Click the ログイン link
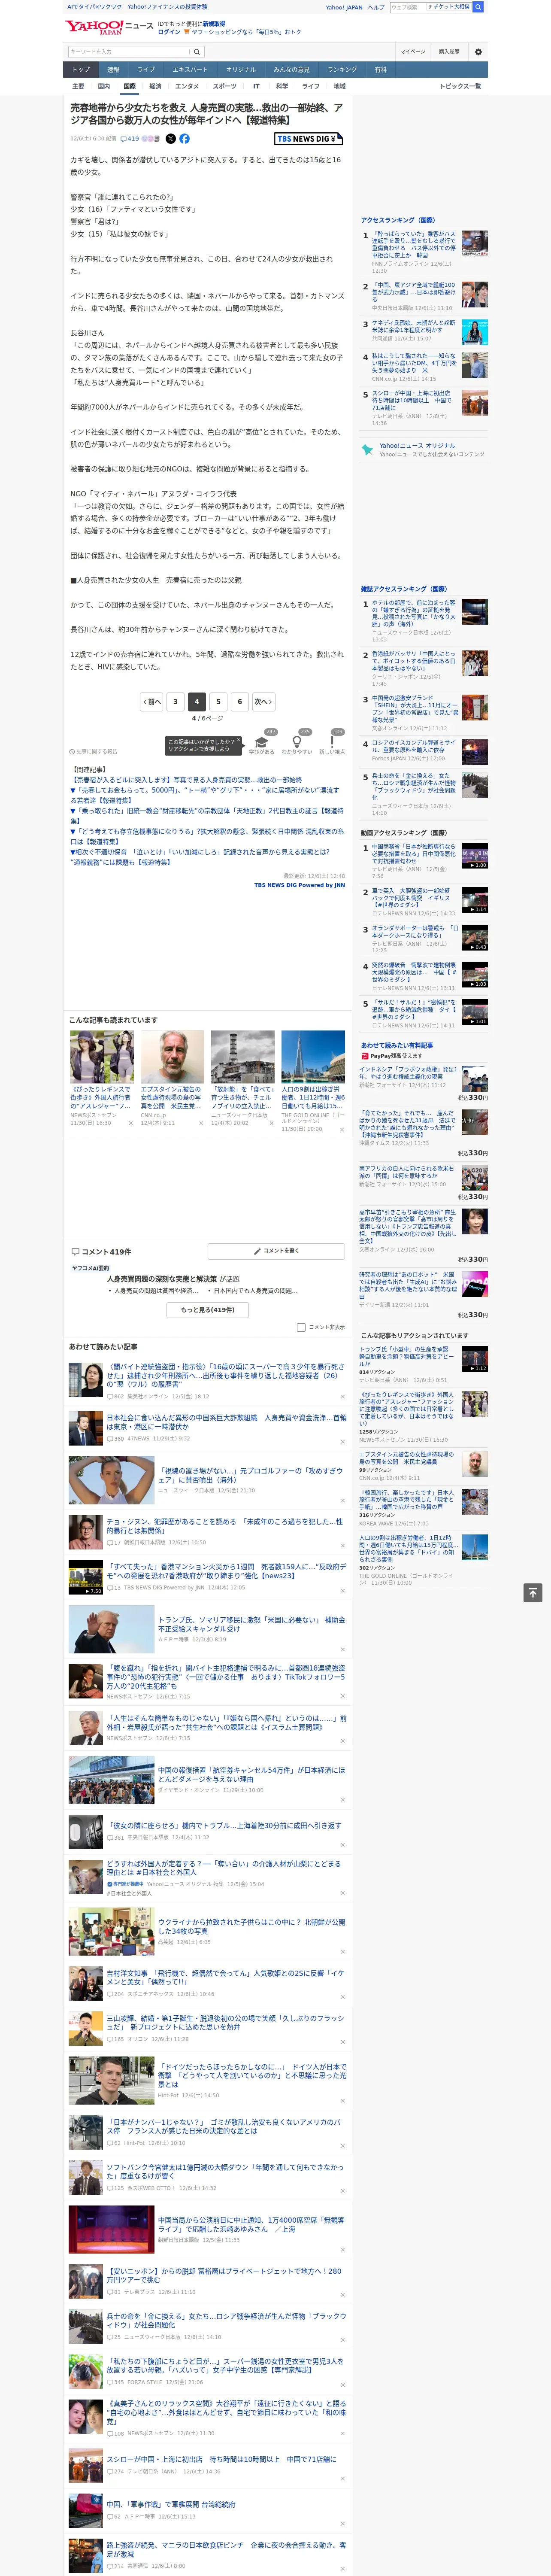The image size is (551, 2576). click(169, 32)
